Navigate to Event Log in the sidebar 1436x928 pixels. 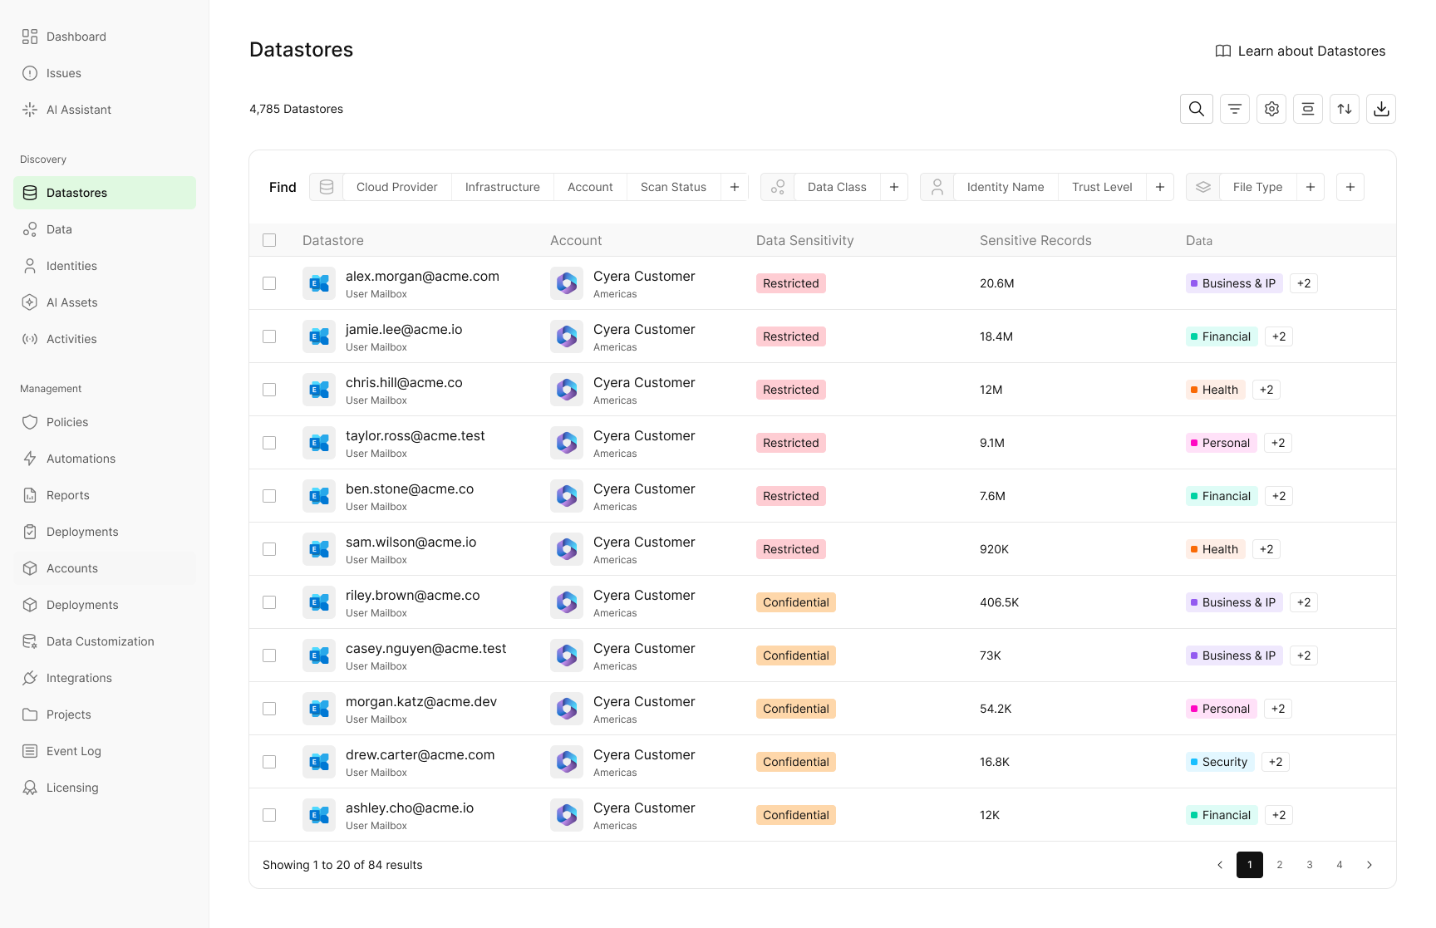click(x=72, y=751)
